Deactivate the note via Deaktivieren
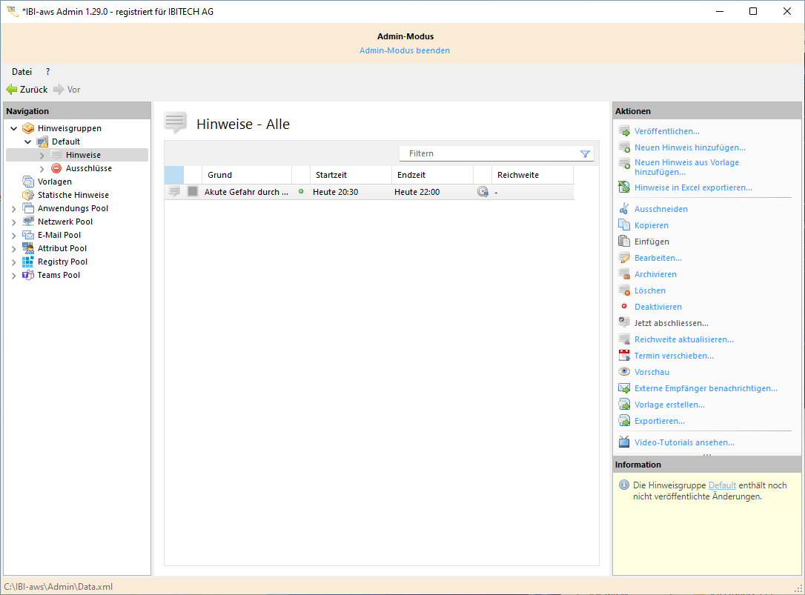The width and height of the screenshot is (805, 595). [x=657, y=307]
